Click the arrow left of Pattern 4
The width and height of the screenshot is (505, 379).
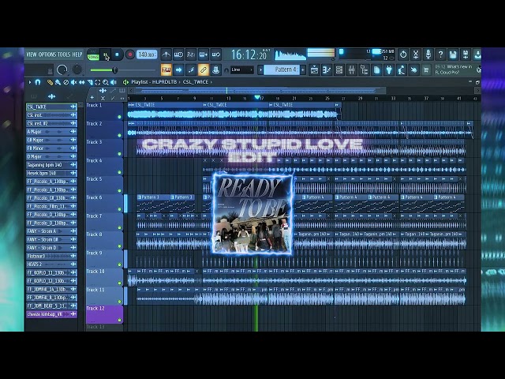tap(260, 69)
